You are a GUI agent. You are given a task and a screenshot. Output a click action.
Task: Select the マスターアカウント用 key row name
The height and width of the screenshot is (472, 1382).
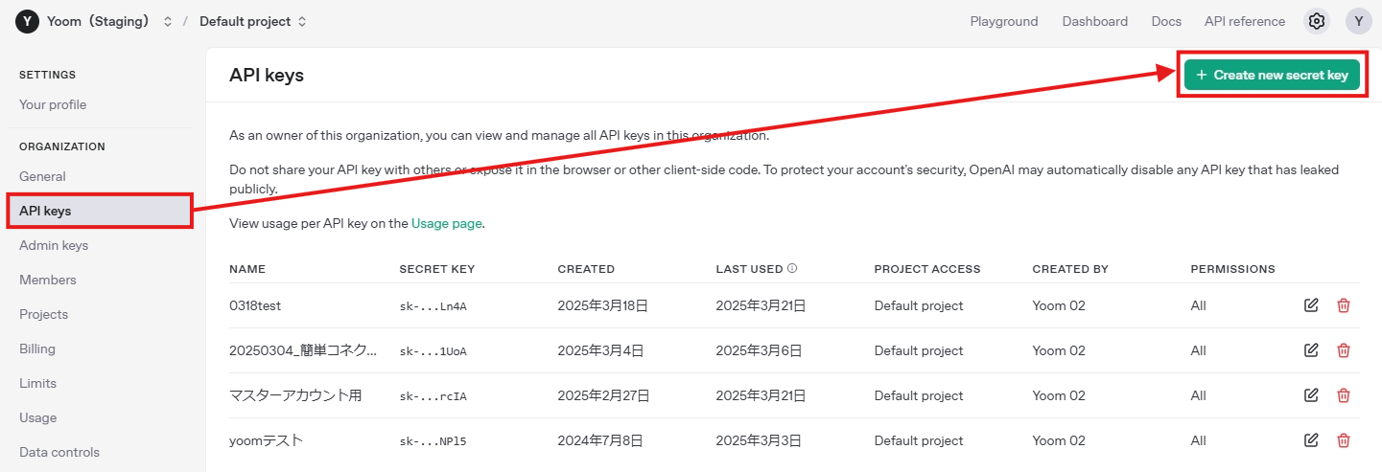click(295, 395)
